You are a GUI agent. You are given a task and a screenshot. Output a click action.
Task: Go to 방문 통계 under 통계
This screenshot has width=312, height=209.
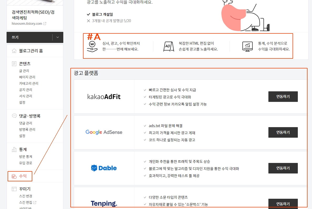click(26, 157)
